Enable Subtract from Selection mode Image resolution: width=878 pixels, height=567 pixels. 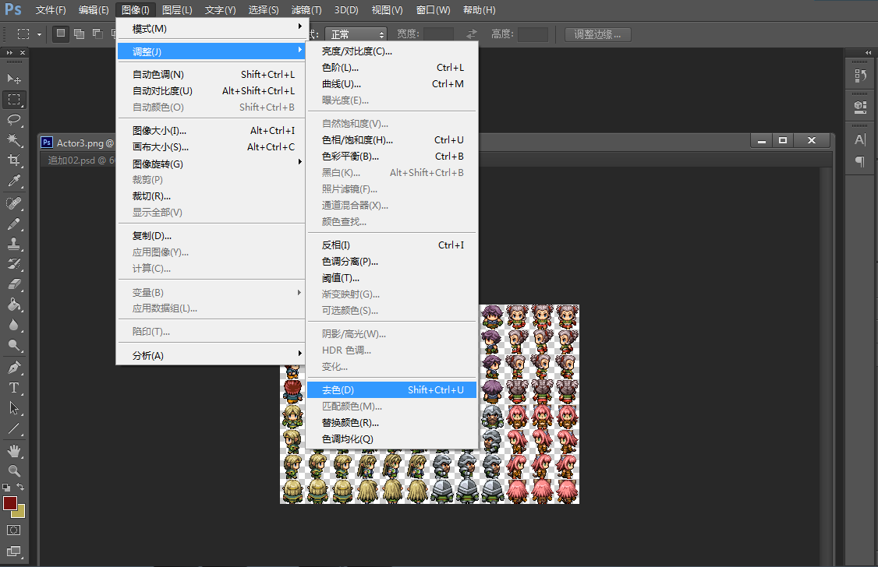click(97, 33)
